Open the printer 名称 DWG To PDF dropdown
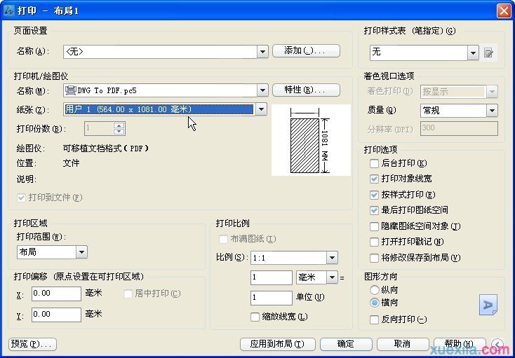The image size is (515, 358). [262, 90]
